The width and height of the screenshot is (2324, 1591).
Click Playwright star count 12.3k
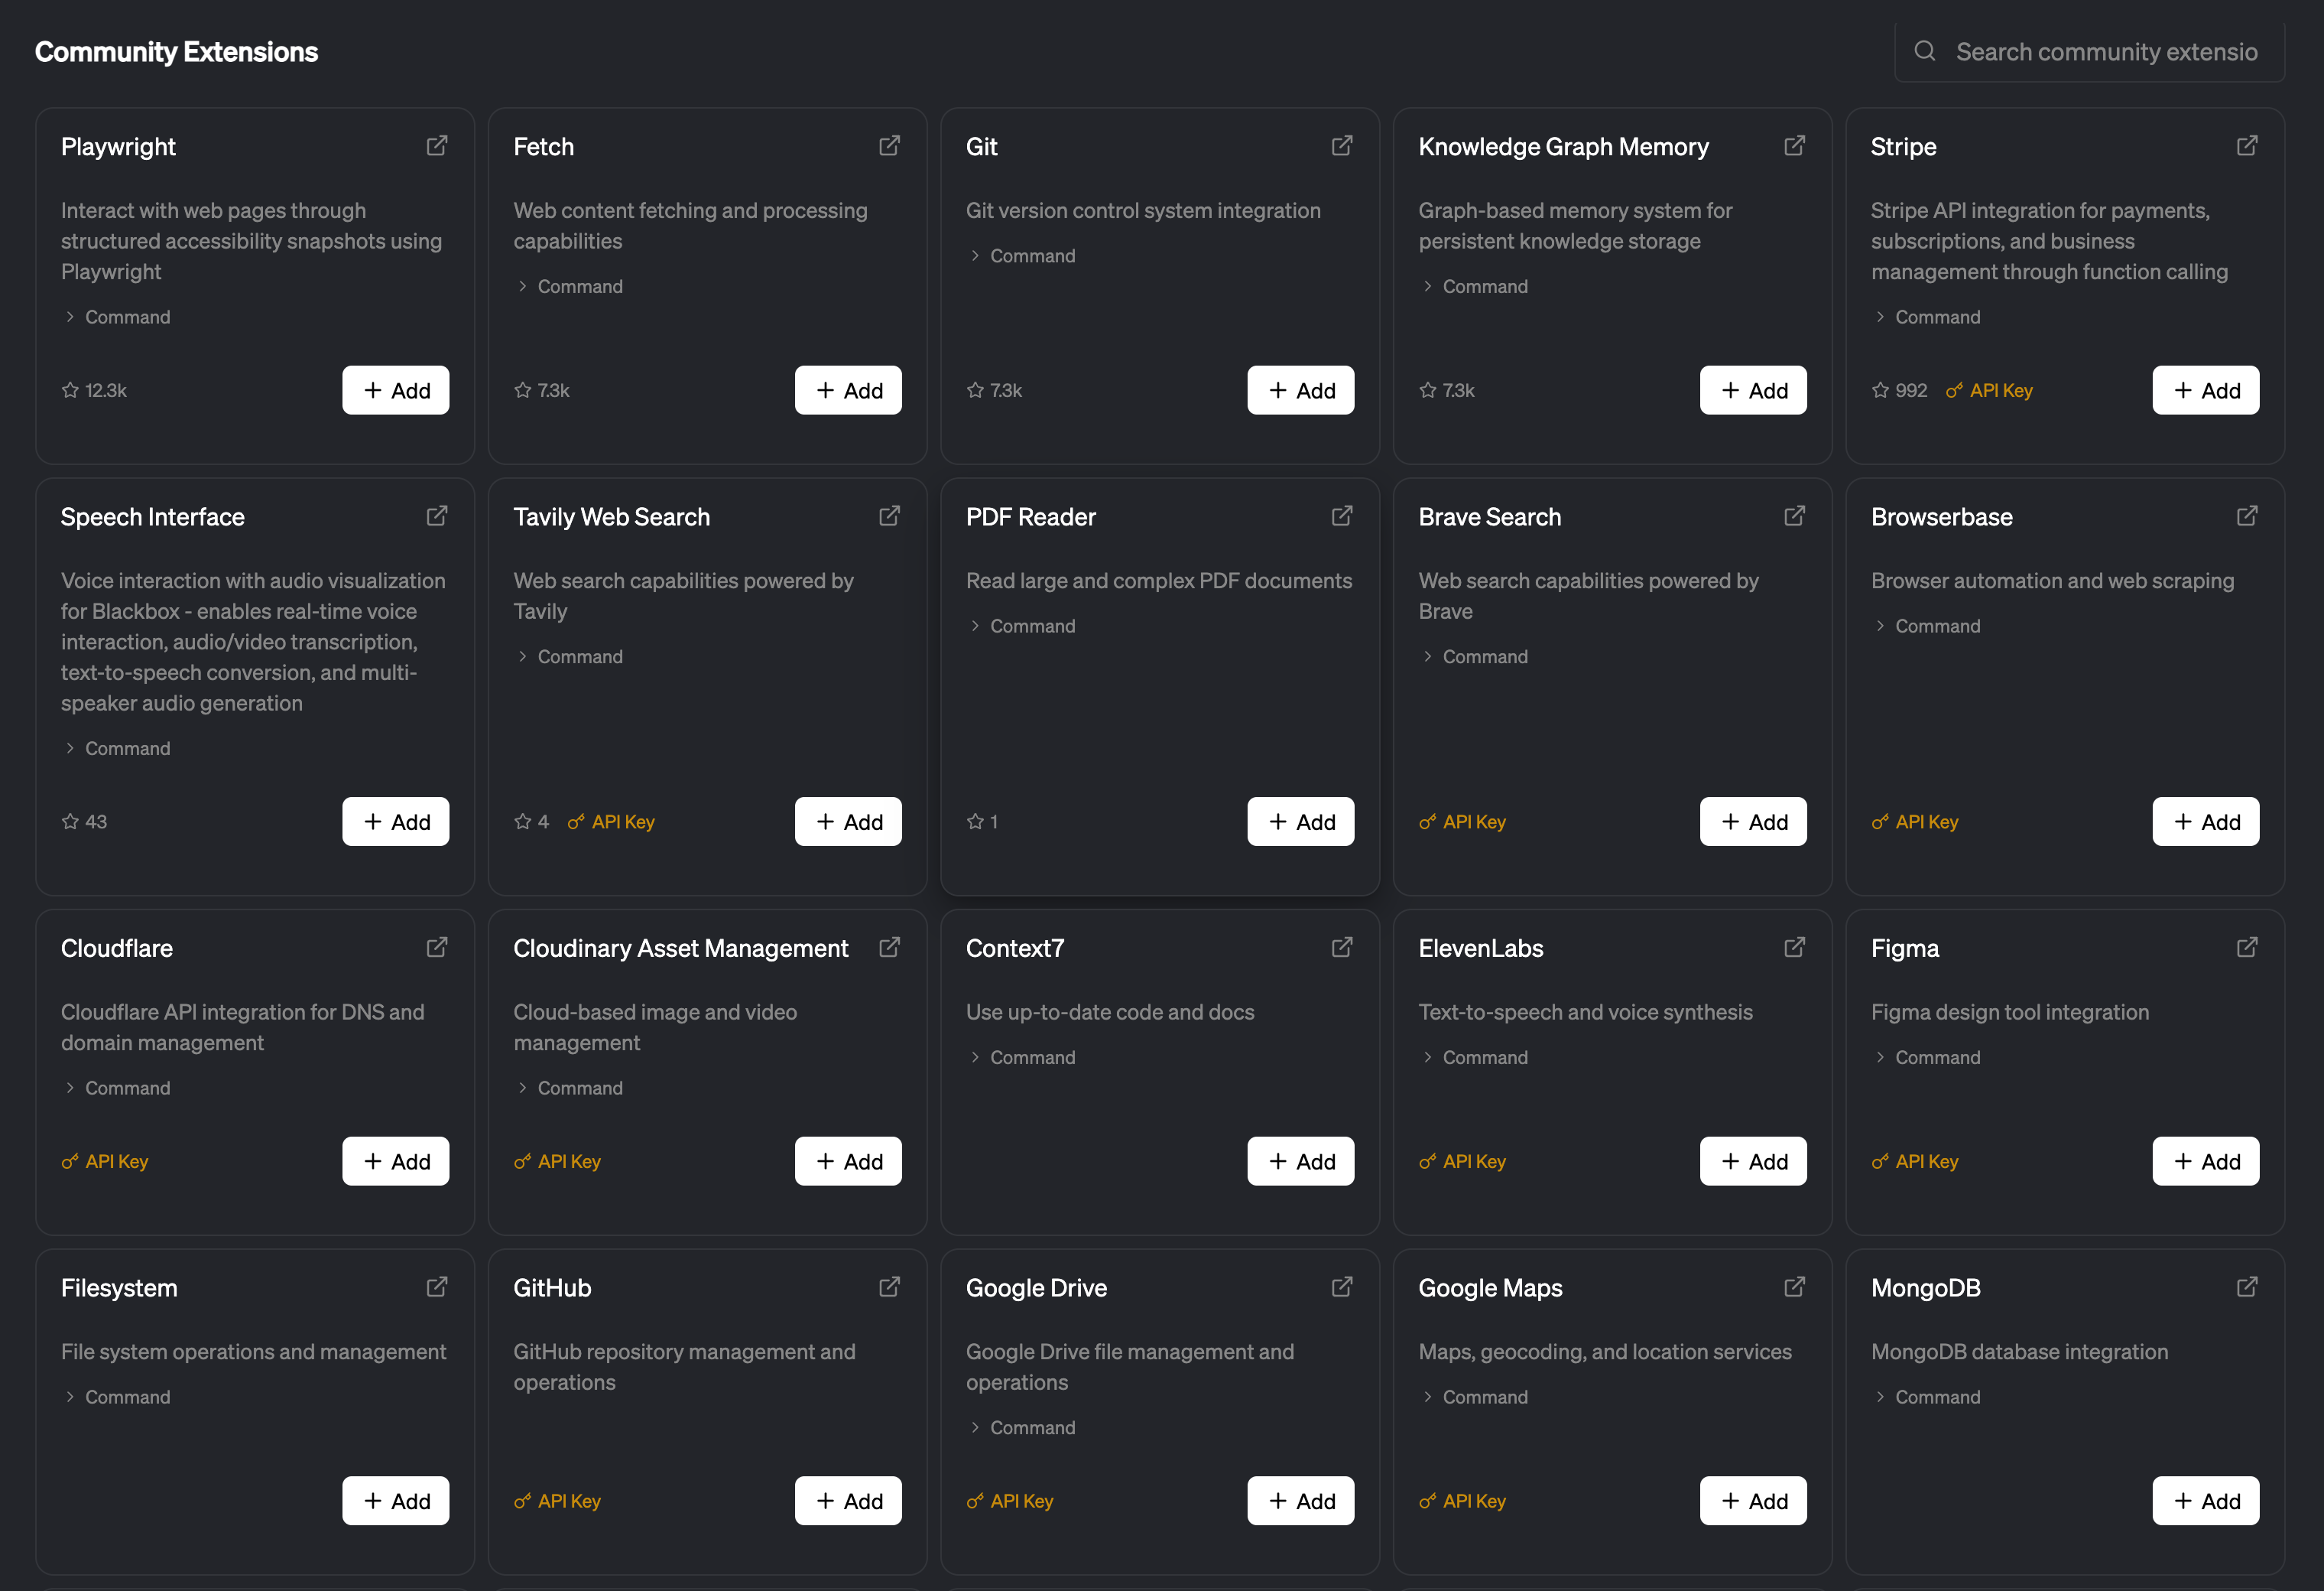point(94,390)
